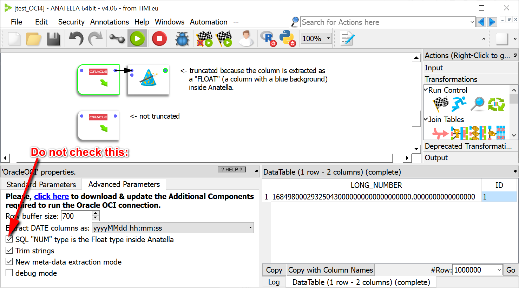Collapse the Run Control section
Image resolution: width=519 pixels, height=288 pixels.
point(426,90)
